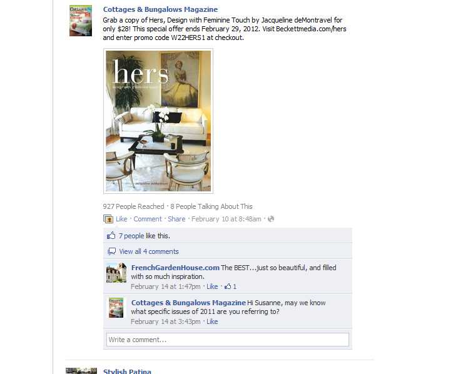Click Comment under the post
This screenshot has height=374, width=463.
pyautogui.click(x=148, y=219)
